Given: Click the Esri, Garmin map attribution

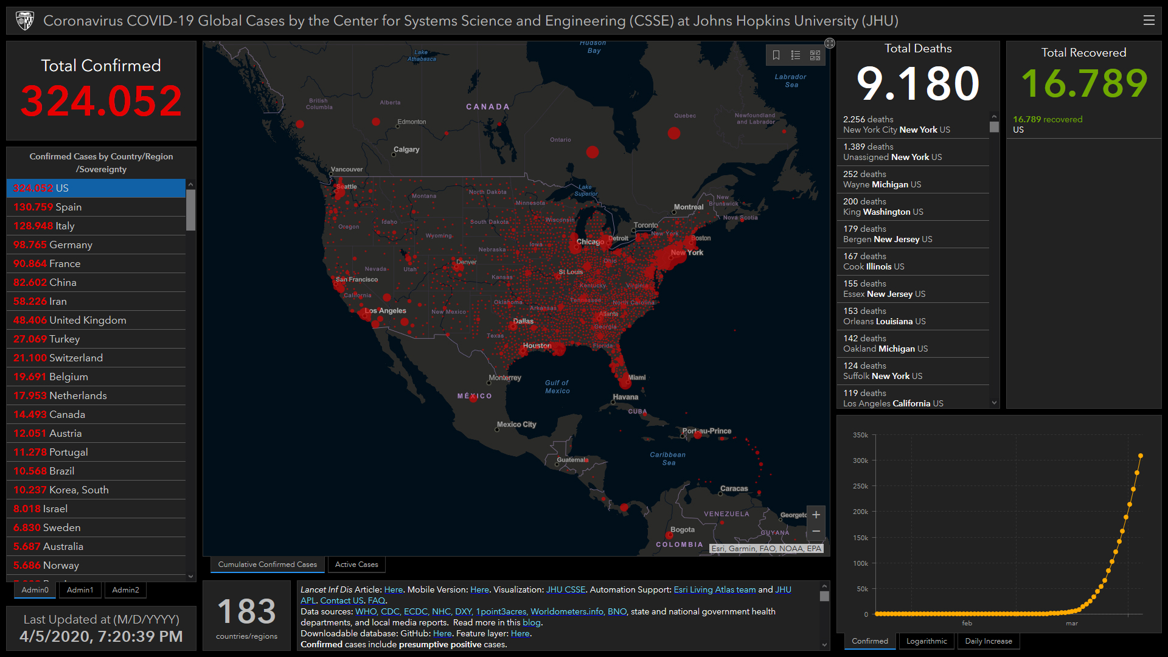Looking at the screenshot, I should 766,549.
